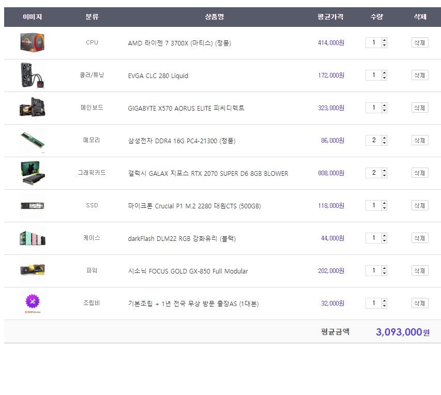Open the EVGA CLC 280 Liquid product name
Viewport: 441px width, 395px height.
158,75
